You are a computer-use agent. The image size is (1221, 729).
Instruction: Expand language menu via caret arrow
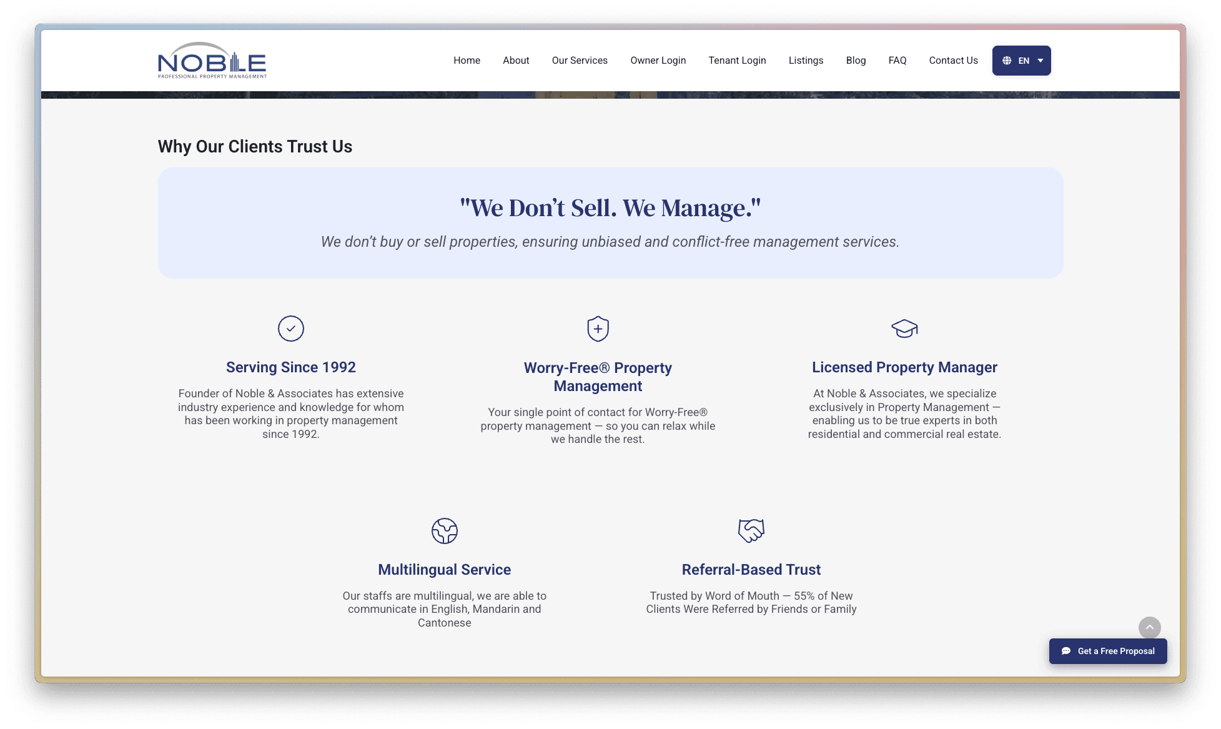[x=1041, y=61]
